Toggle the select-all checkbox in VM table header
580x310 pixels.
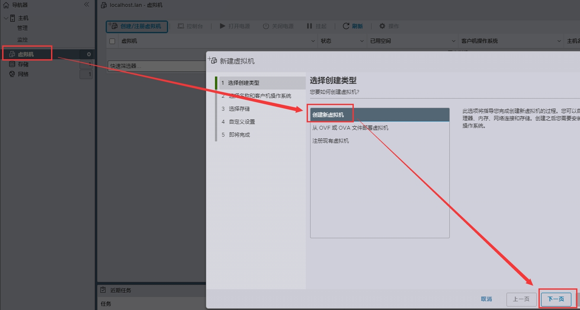112,41
